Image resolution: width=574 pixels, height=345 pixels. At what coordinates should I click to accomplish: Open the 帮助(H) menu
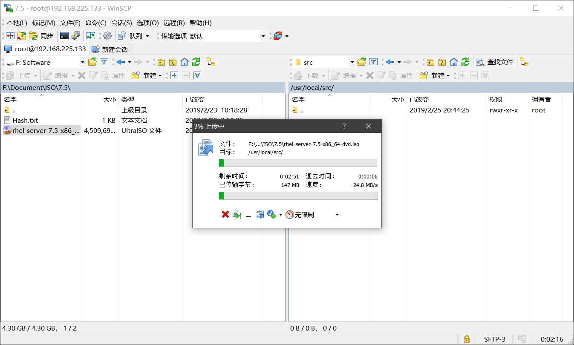pos(201,23)
